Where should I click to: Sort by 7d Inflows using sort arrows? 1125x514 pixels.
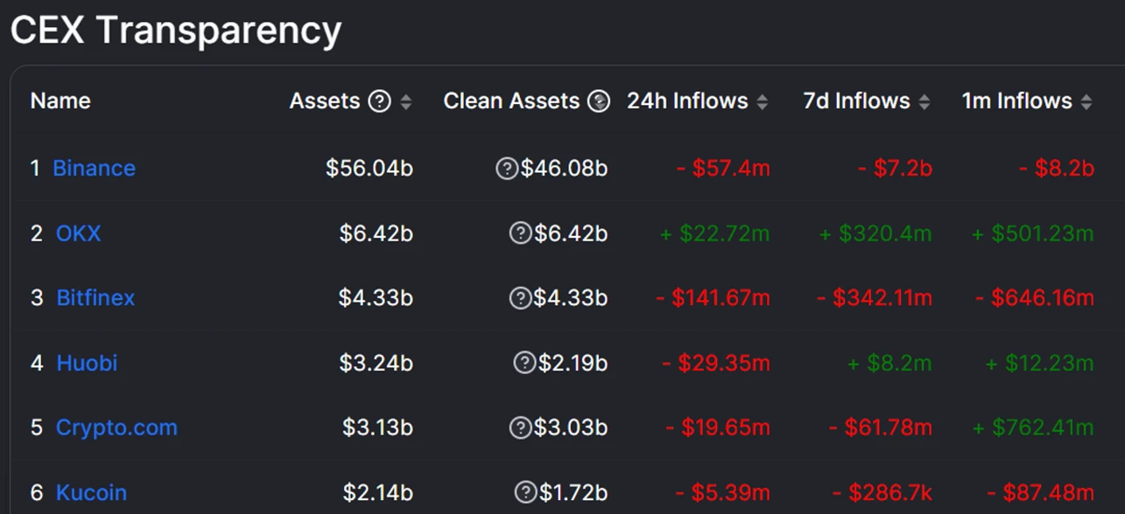(x=924, y=102)
